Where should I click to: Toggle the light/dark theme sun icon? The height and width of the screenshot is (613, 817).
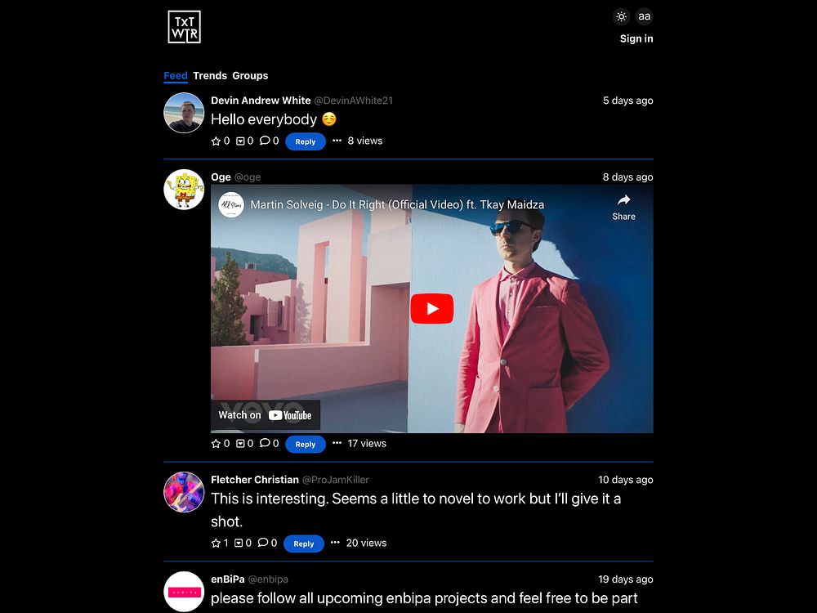[621, 16]
